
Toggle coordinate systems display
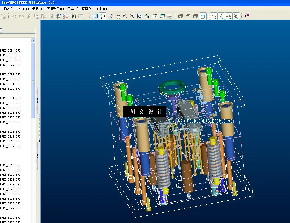(236, 16)
